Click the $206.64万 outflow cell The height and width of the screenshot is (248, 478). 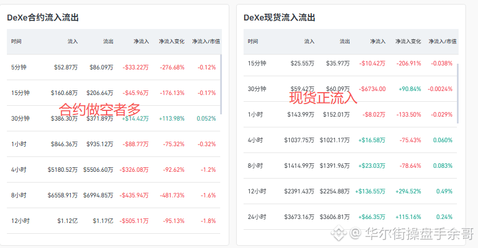[100, 93]
